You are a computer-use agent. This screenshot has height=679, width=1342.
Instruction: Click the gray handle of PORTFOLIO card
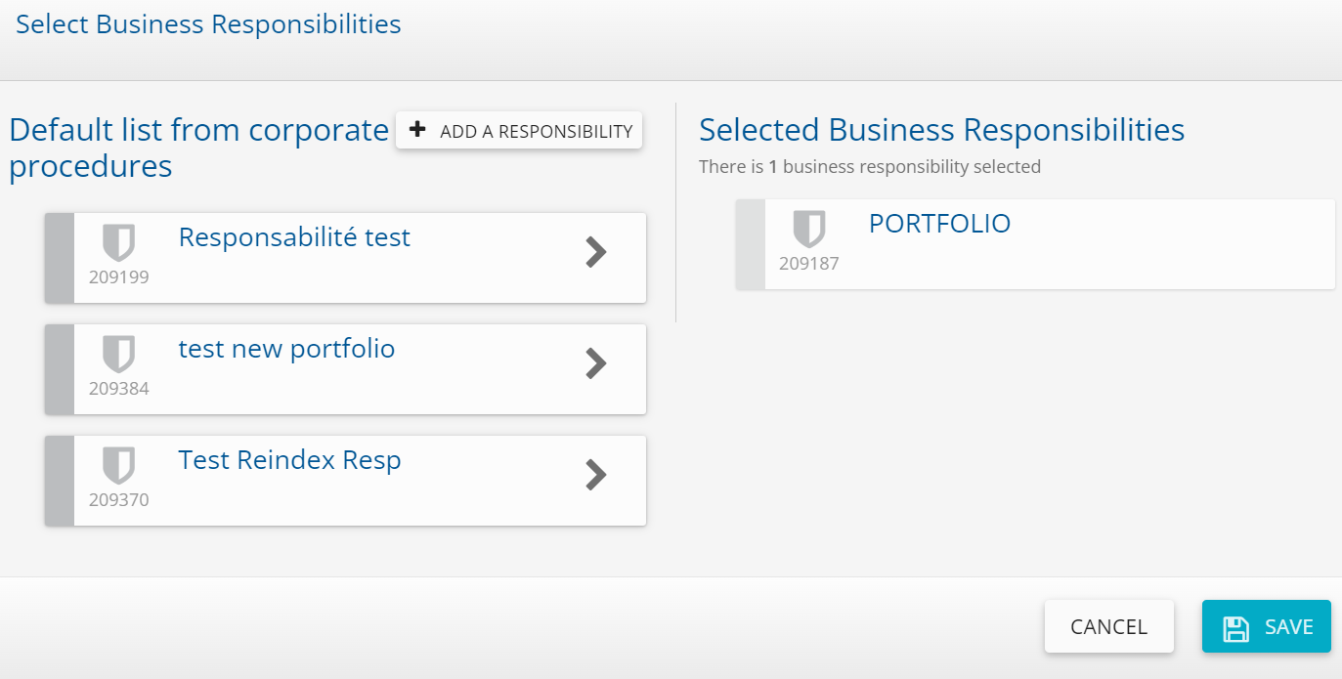(751, 244)
